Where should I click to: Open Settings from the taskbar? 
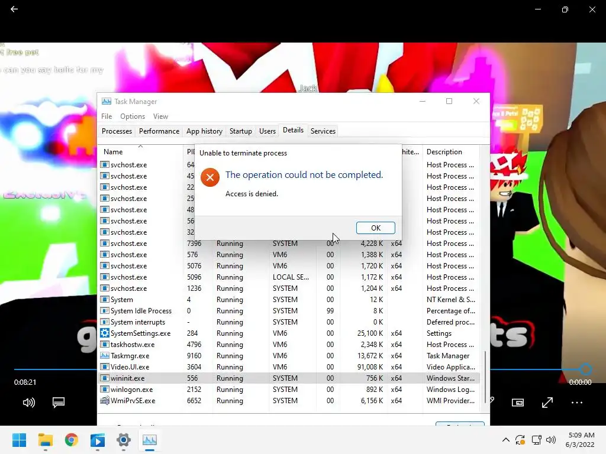point(124,440)
